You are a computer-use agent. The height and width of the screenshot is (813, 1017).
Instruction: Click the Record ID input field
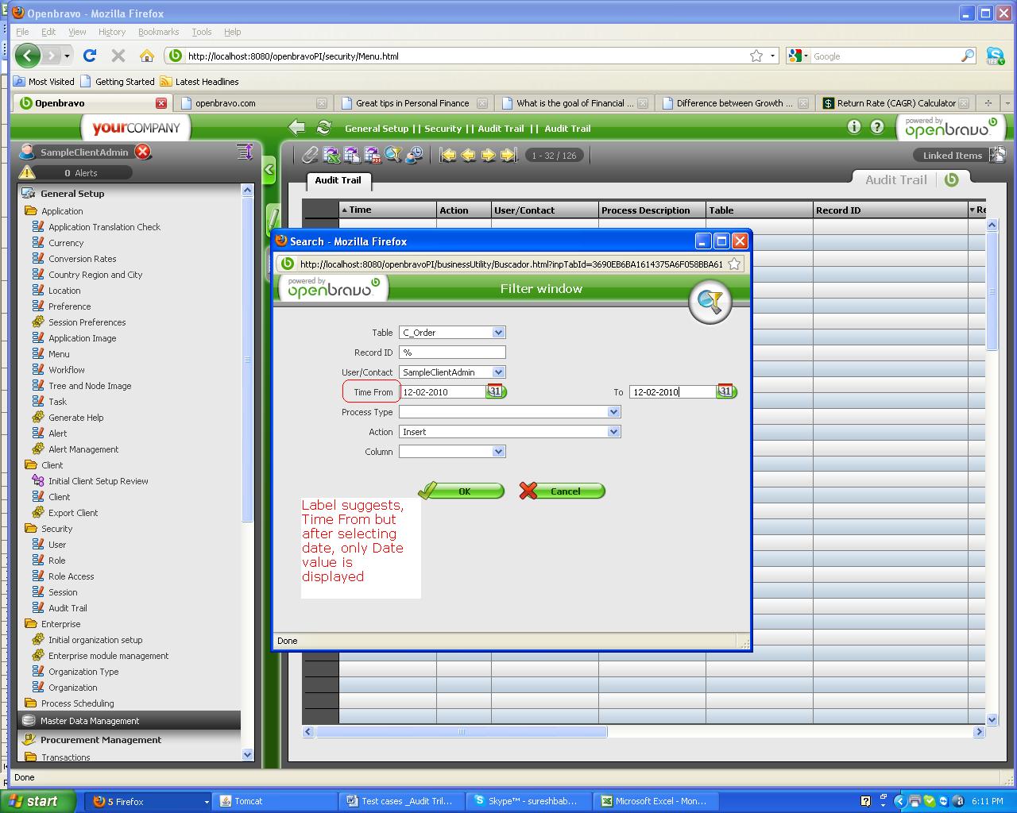tap(452, 353)
